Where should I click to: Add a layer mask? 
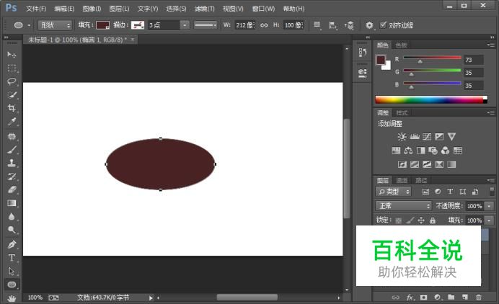click(423, 298)
